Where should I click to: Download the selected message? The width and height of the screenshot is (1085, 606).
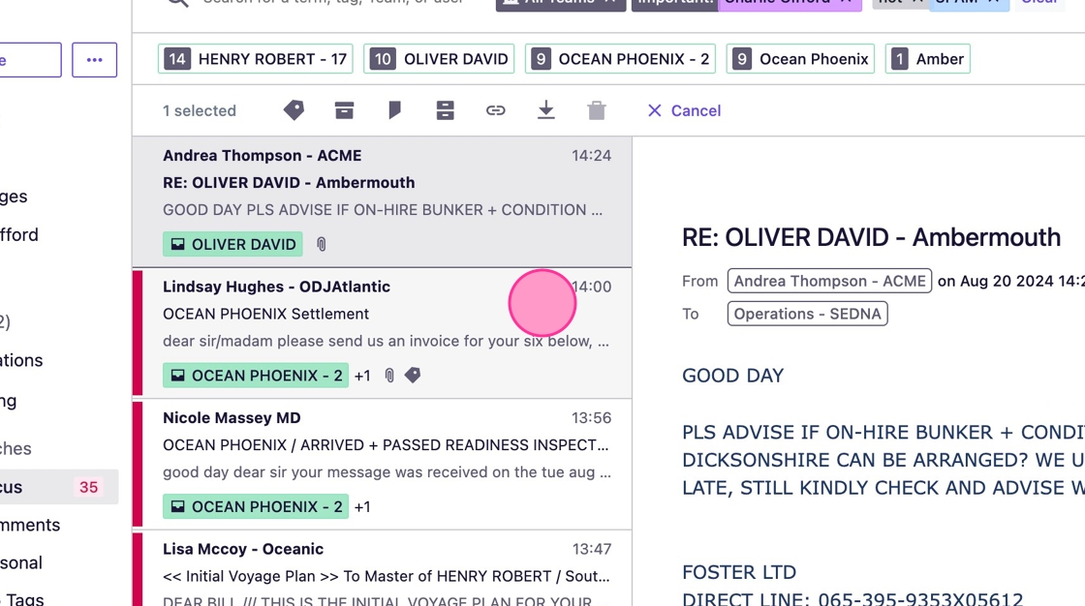pos(546,110)
